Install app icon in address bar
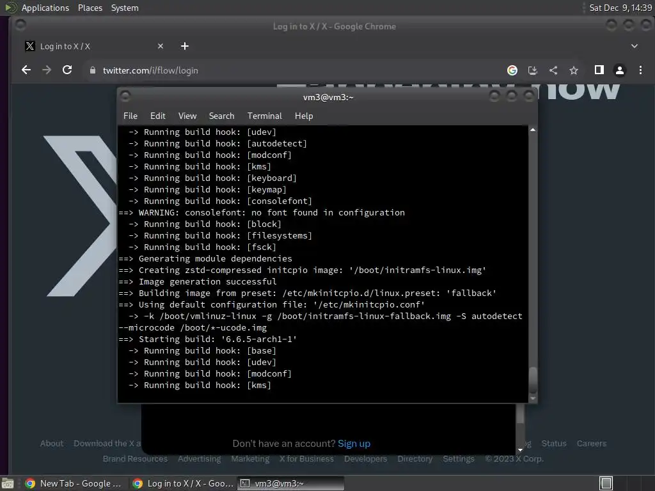The width and height of the screenshot is (655, 491). pos(533,70)
